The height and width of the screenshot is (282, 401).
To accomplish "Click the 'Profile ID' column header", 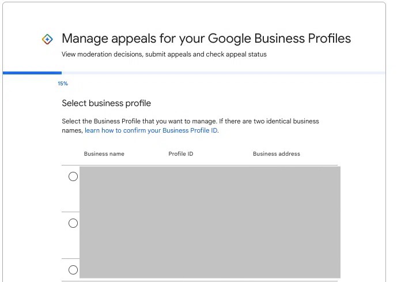I will (x=180, y=154).
